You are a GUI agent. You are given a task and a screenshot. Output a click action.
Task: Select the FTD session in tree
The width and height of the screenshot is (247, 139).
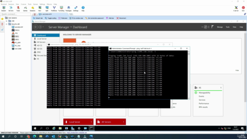click(x=15, y=33)
